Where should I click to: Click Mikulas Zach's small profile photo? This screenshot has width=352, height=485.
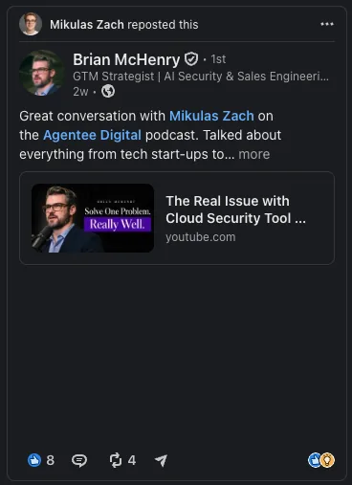[31, 24]
